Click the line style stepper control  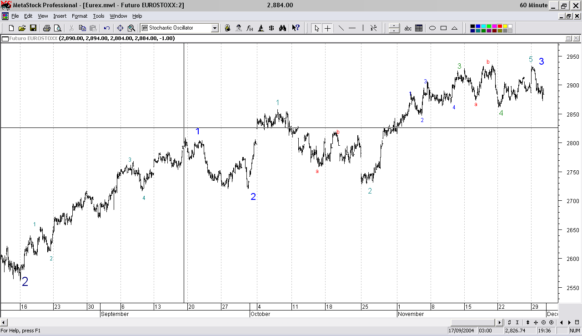tap(394, 28)
